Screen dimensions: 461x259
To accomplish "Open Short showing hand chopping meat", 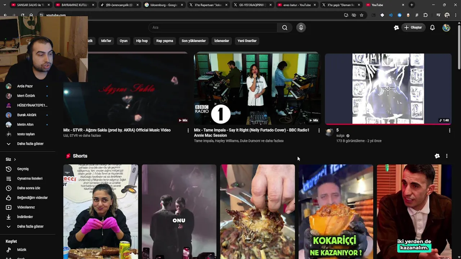I will (258, 212).
